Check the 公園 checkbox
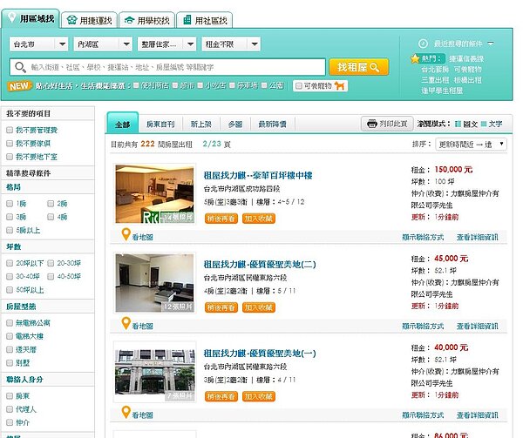This screenshot has height=438, width=523. [264, 85]
